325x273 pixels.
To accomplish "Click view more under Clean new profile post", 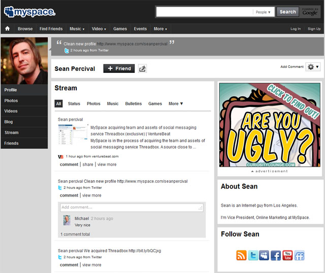I will (x=92, y=196).
